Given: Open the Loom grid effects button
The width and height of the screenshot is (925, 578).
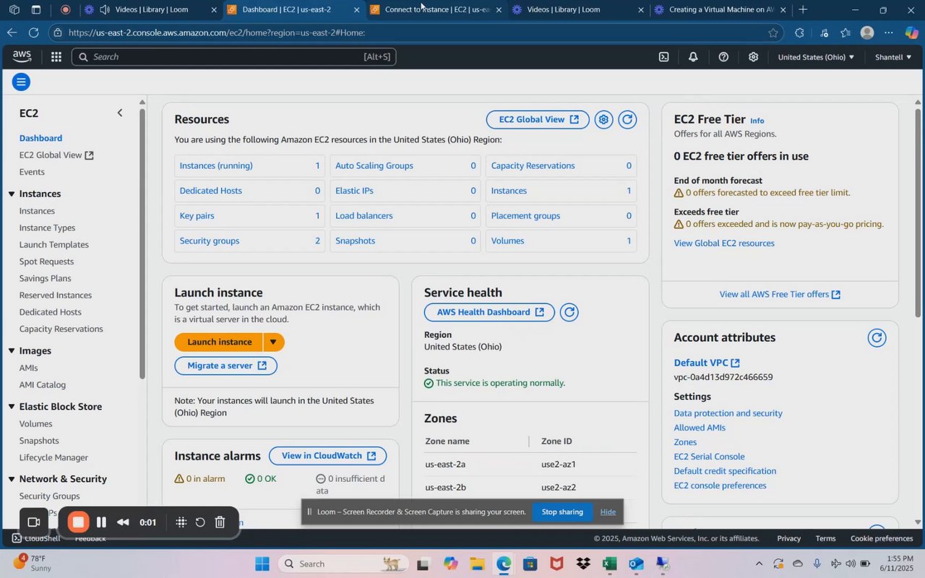Looking at the screenshot, I should pyautogui.click(x=181, y=522).
